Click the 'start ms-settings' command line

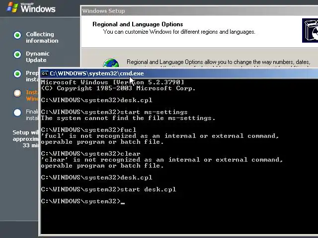pyautogui.click(x=114, y=112)
